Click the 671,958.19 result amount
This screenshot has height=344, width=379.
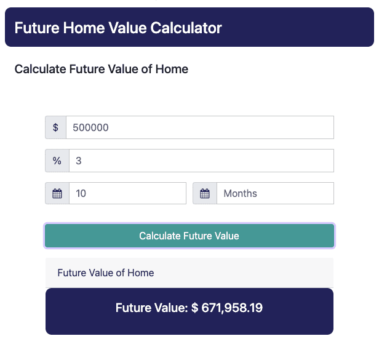tap(232, 308)
